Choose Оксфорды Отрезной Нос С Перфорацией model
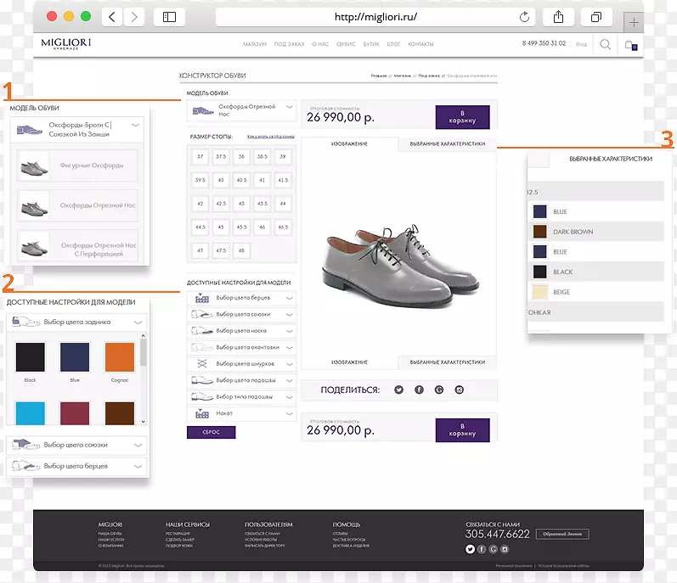 pyautogui.click(x=77, y=246)
